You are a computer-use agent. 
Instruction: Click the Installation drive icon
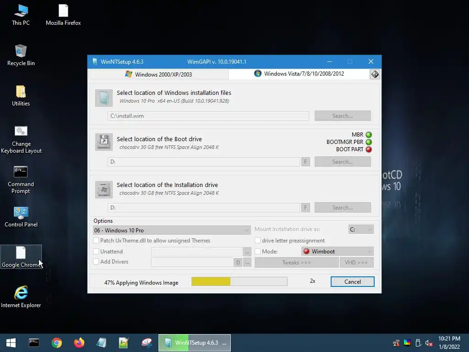(x=104, y=189)
